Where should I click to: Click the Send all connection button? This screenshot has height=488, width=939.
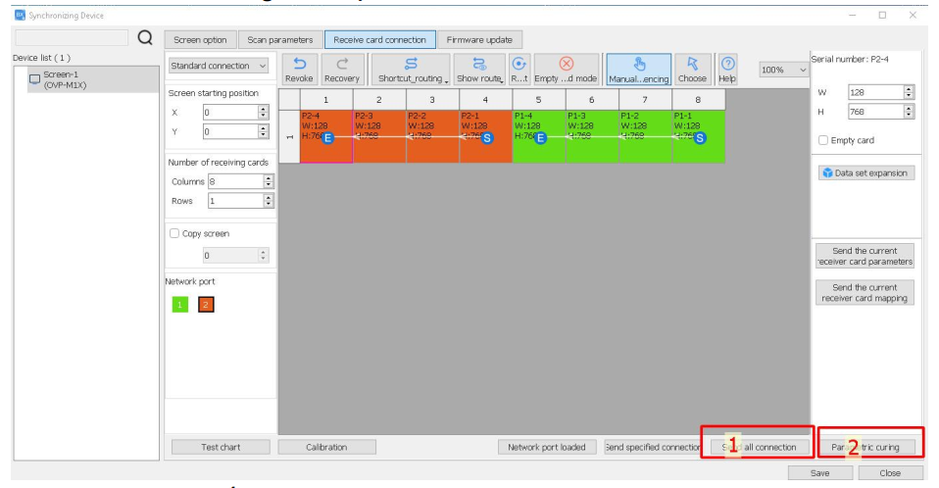[x=760, y=447]
